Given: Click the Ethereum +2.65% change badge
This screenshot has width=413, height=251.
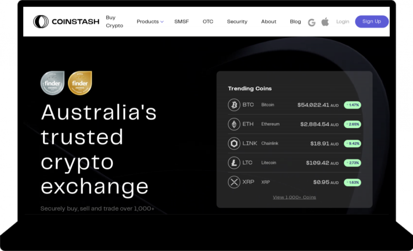Looking at the screenshot, I should click(x=352, y=124).
